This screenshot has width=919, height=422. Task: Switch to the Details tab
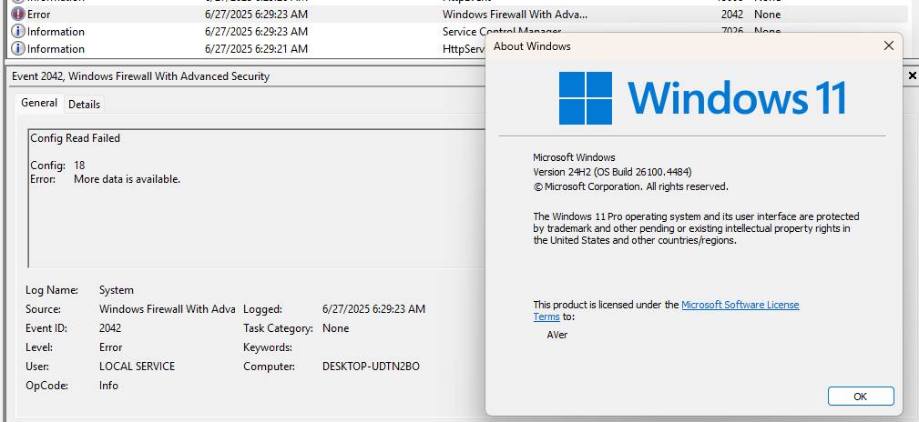[x=85, y=105]
